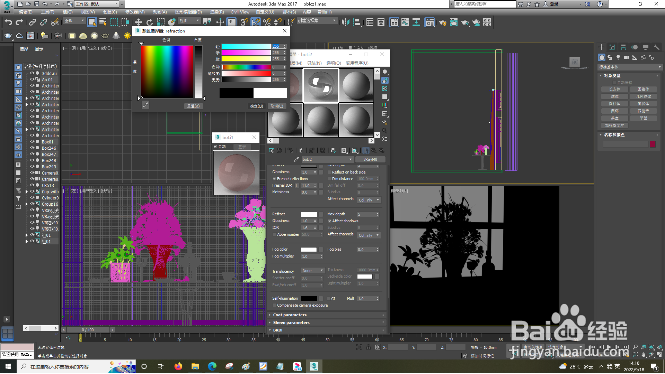
Task: Expand the Coat parameters rollout
Action: pos(290,315)
